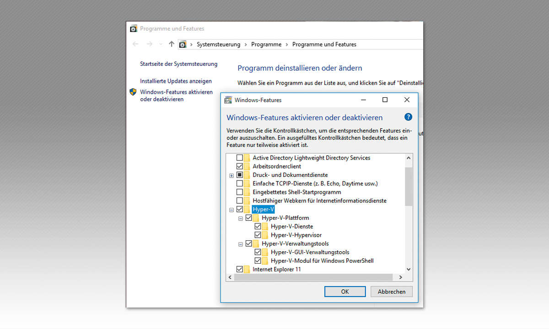The image size is (549, 329).
Task: Open Startseite der Systemsteuerung link
Action: (x=179, y=64)
